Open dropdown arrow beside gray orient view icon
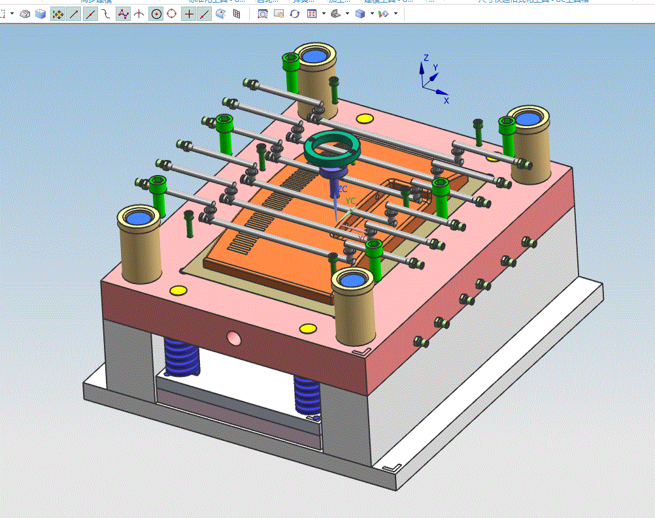The height and width of the screenshot is (518, 655). coord(348,14)
